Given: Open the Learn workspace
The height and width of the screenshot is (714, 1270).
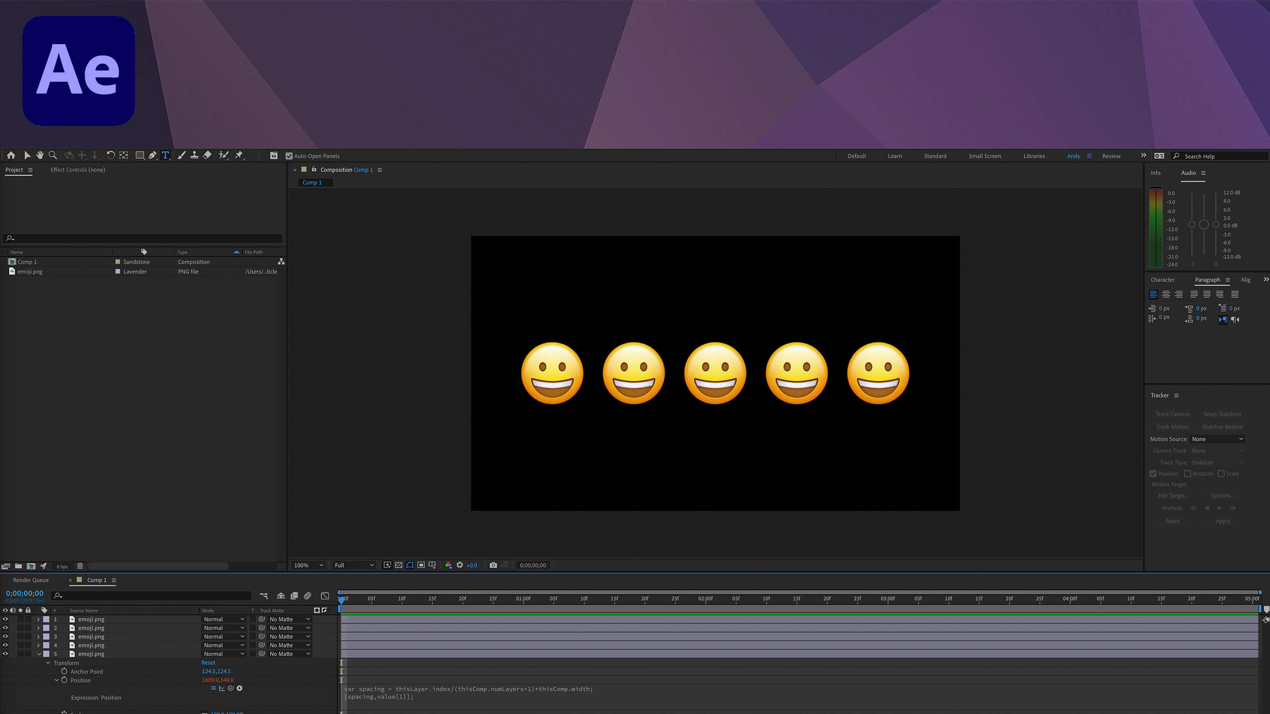Looking at the screenshot, I should click(x=895, y=156).
